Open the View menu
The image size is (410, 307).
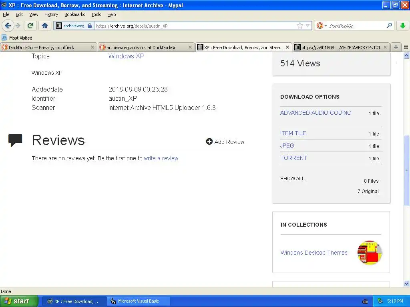34,14
